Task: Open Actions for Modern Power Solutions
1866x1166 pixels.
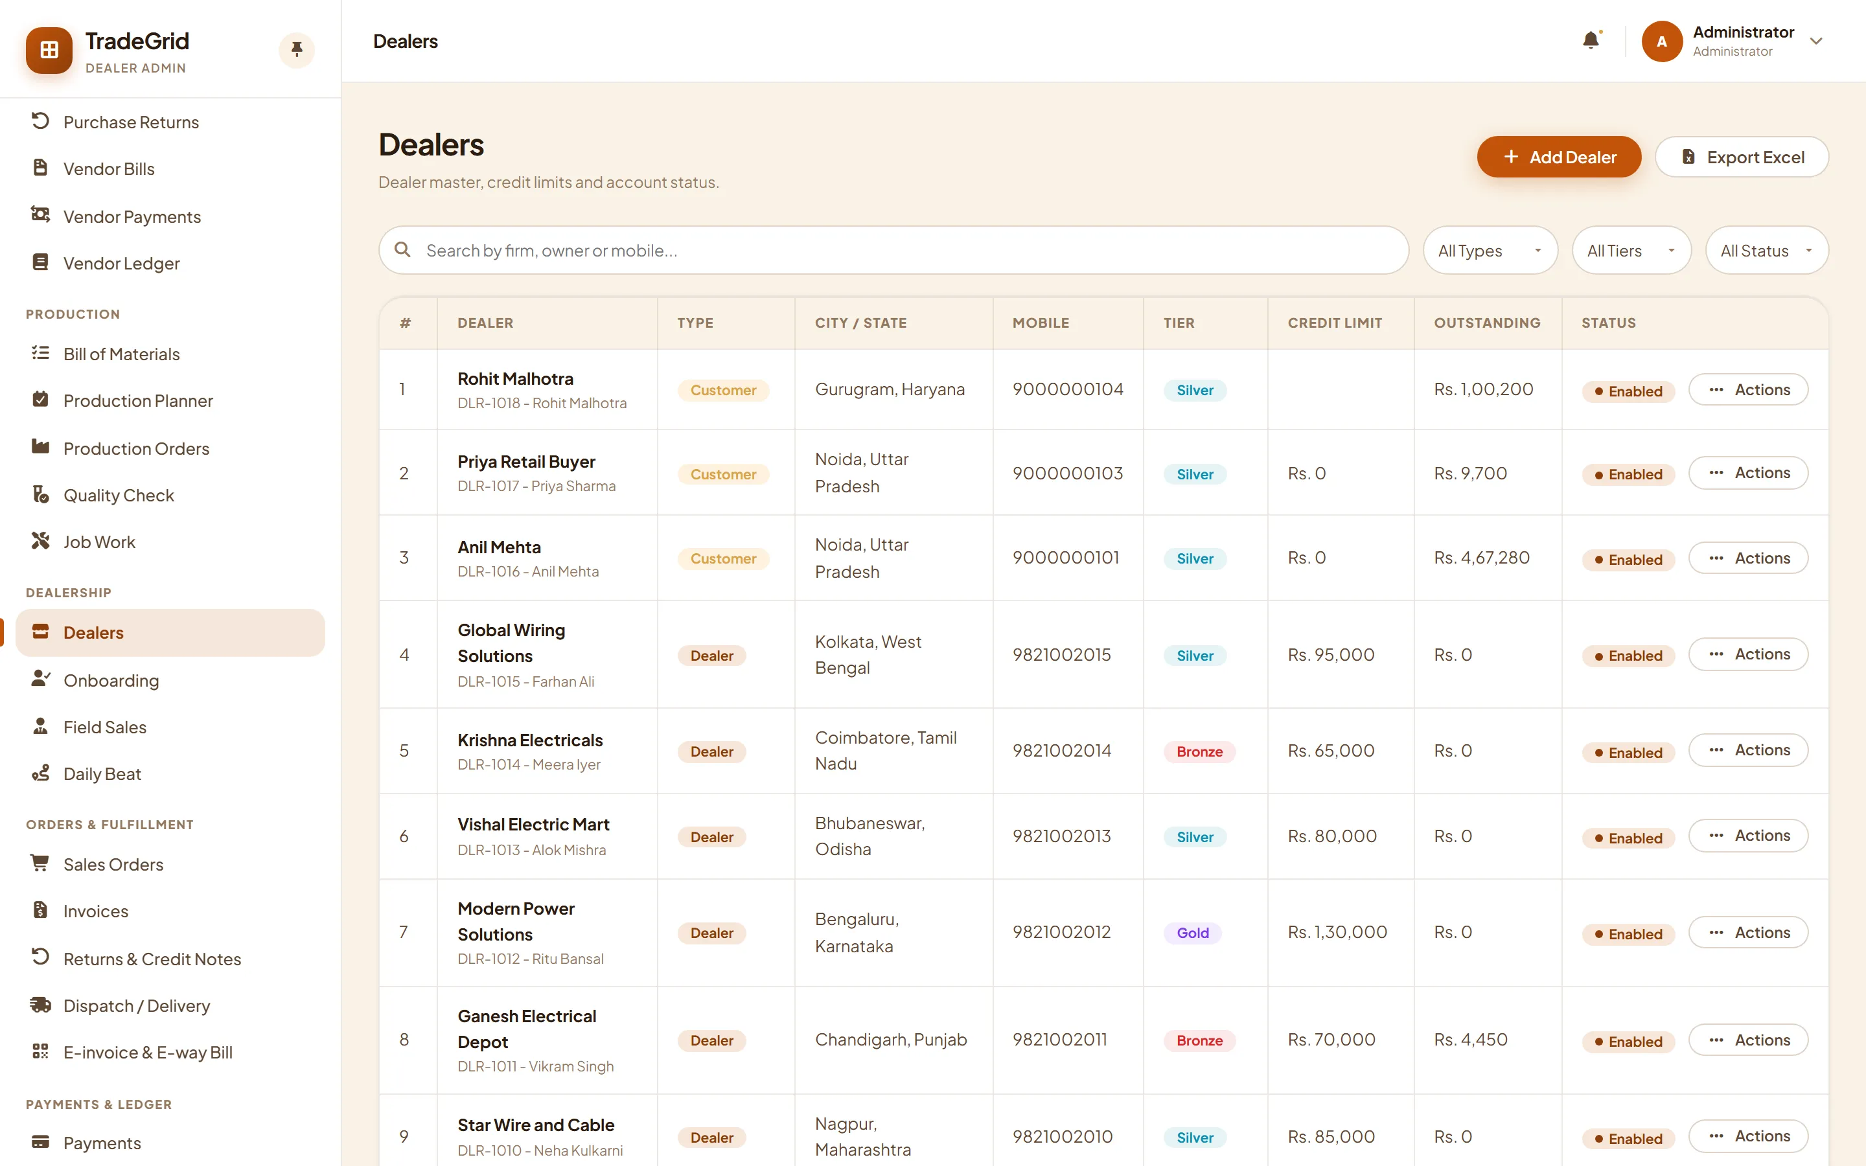Action: (1748, 932)
